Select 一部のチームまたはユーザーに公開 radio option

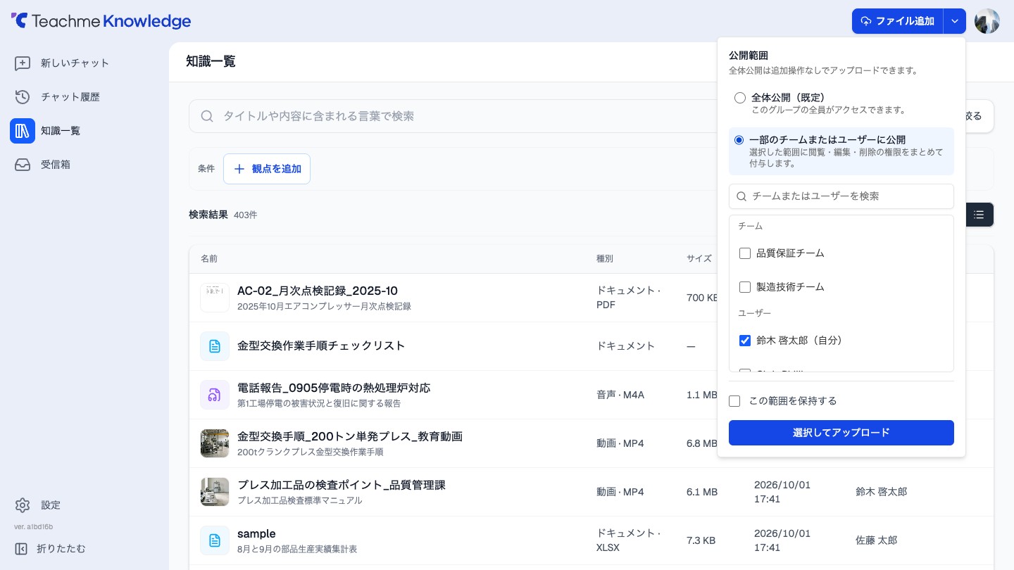click(739, 140)
